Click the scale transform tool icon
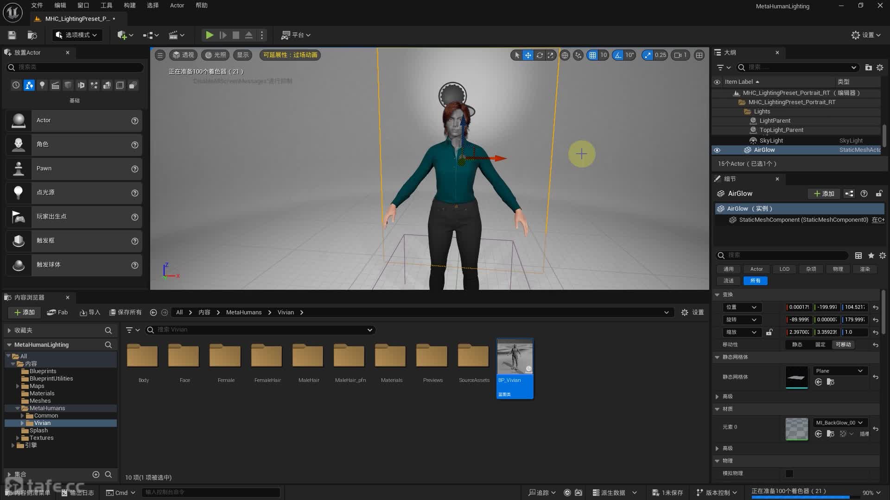890x500 pixels. tap(551, 55)
